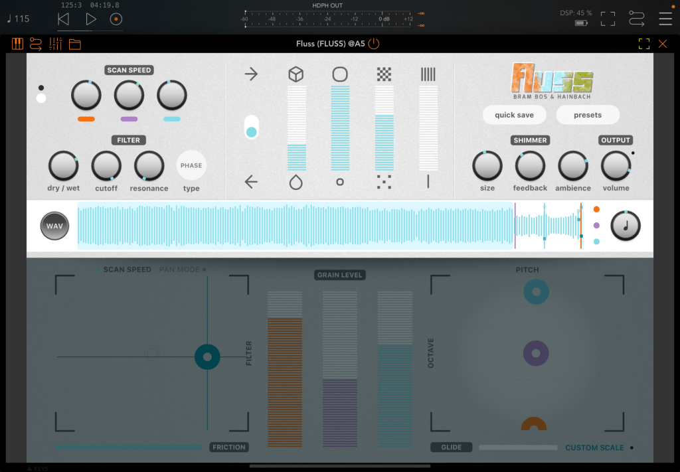
Task: Click the droplet icon below first slider
Action: coord(296,182)
